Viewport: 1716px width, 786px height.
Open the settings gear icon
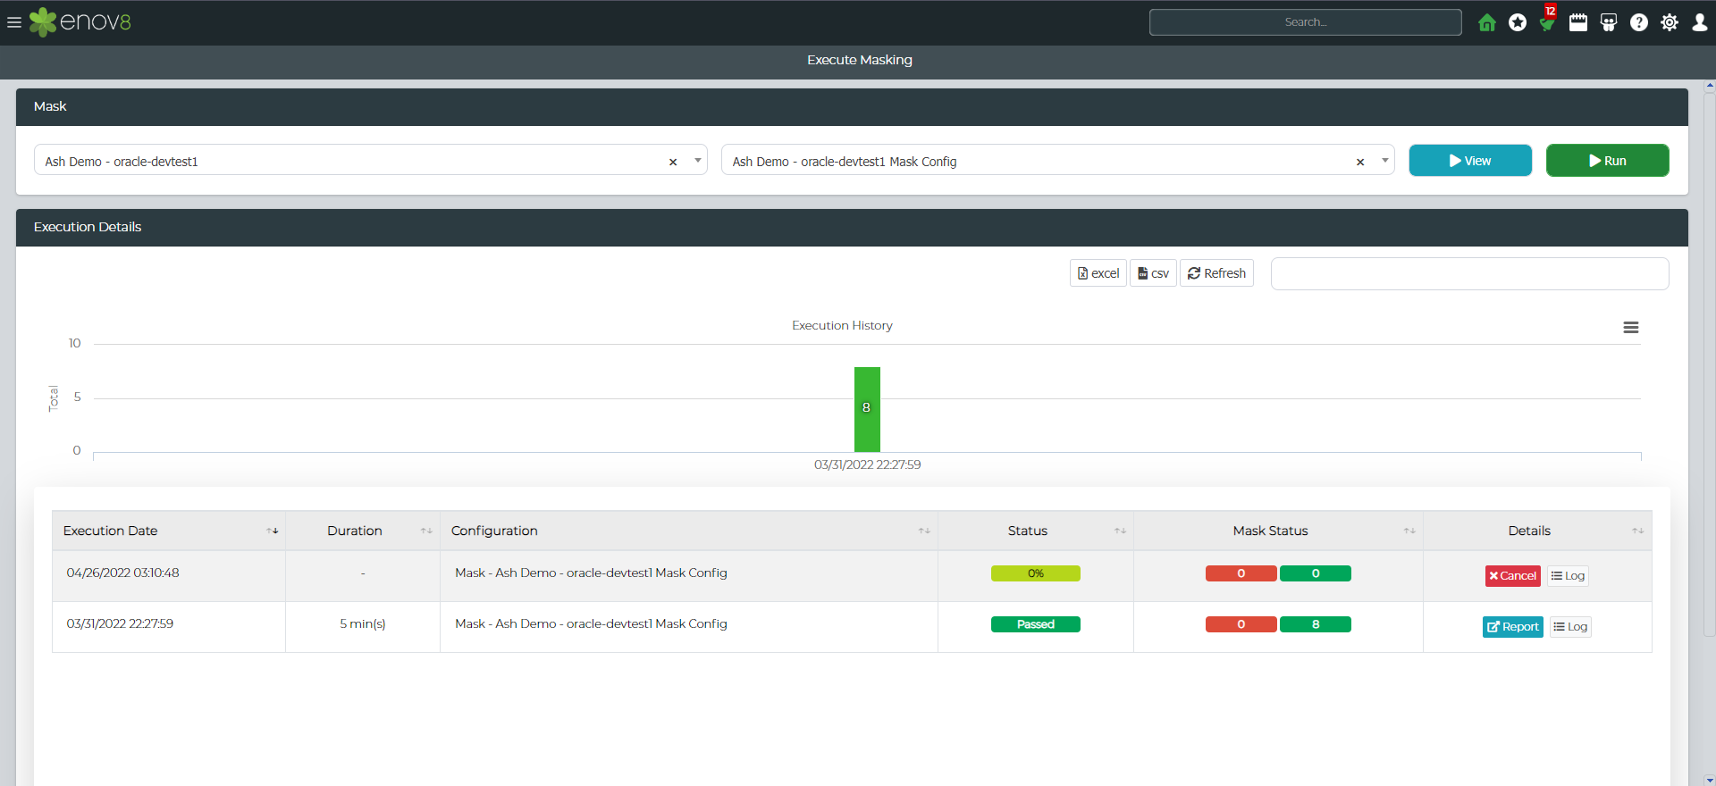pos(1670,22)
